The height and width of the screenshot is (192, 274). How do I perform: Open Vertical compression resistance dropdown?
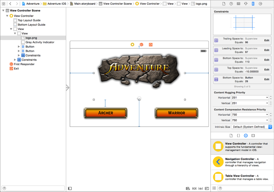(x=267, y=120)
